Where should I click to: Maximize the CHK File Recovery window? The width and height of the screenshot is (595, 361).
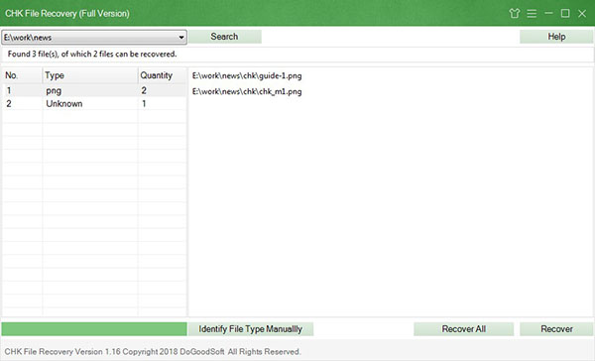click(565, 13)
